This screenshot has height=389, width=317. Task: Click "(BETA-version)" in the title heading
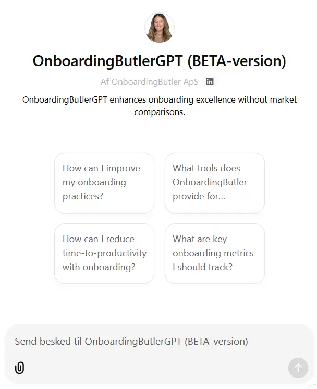tap(236, 61)
